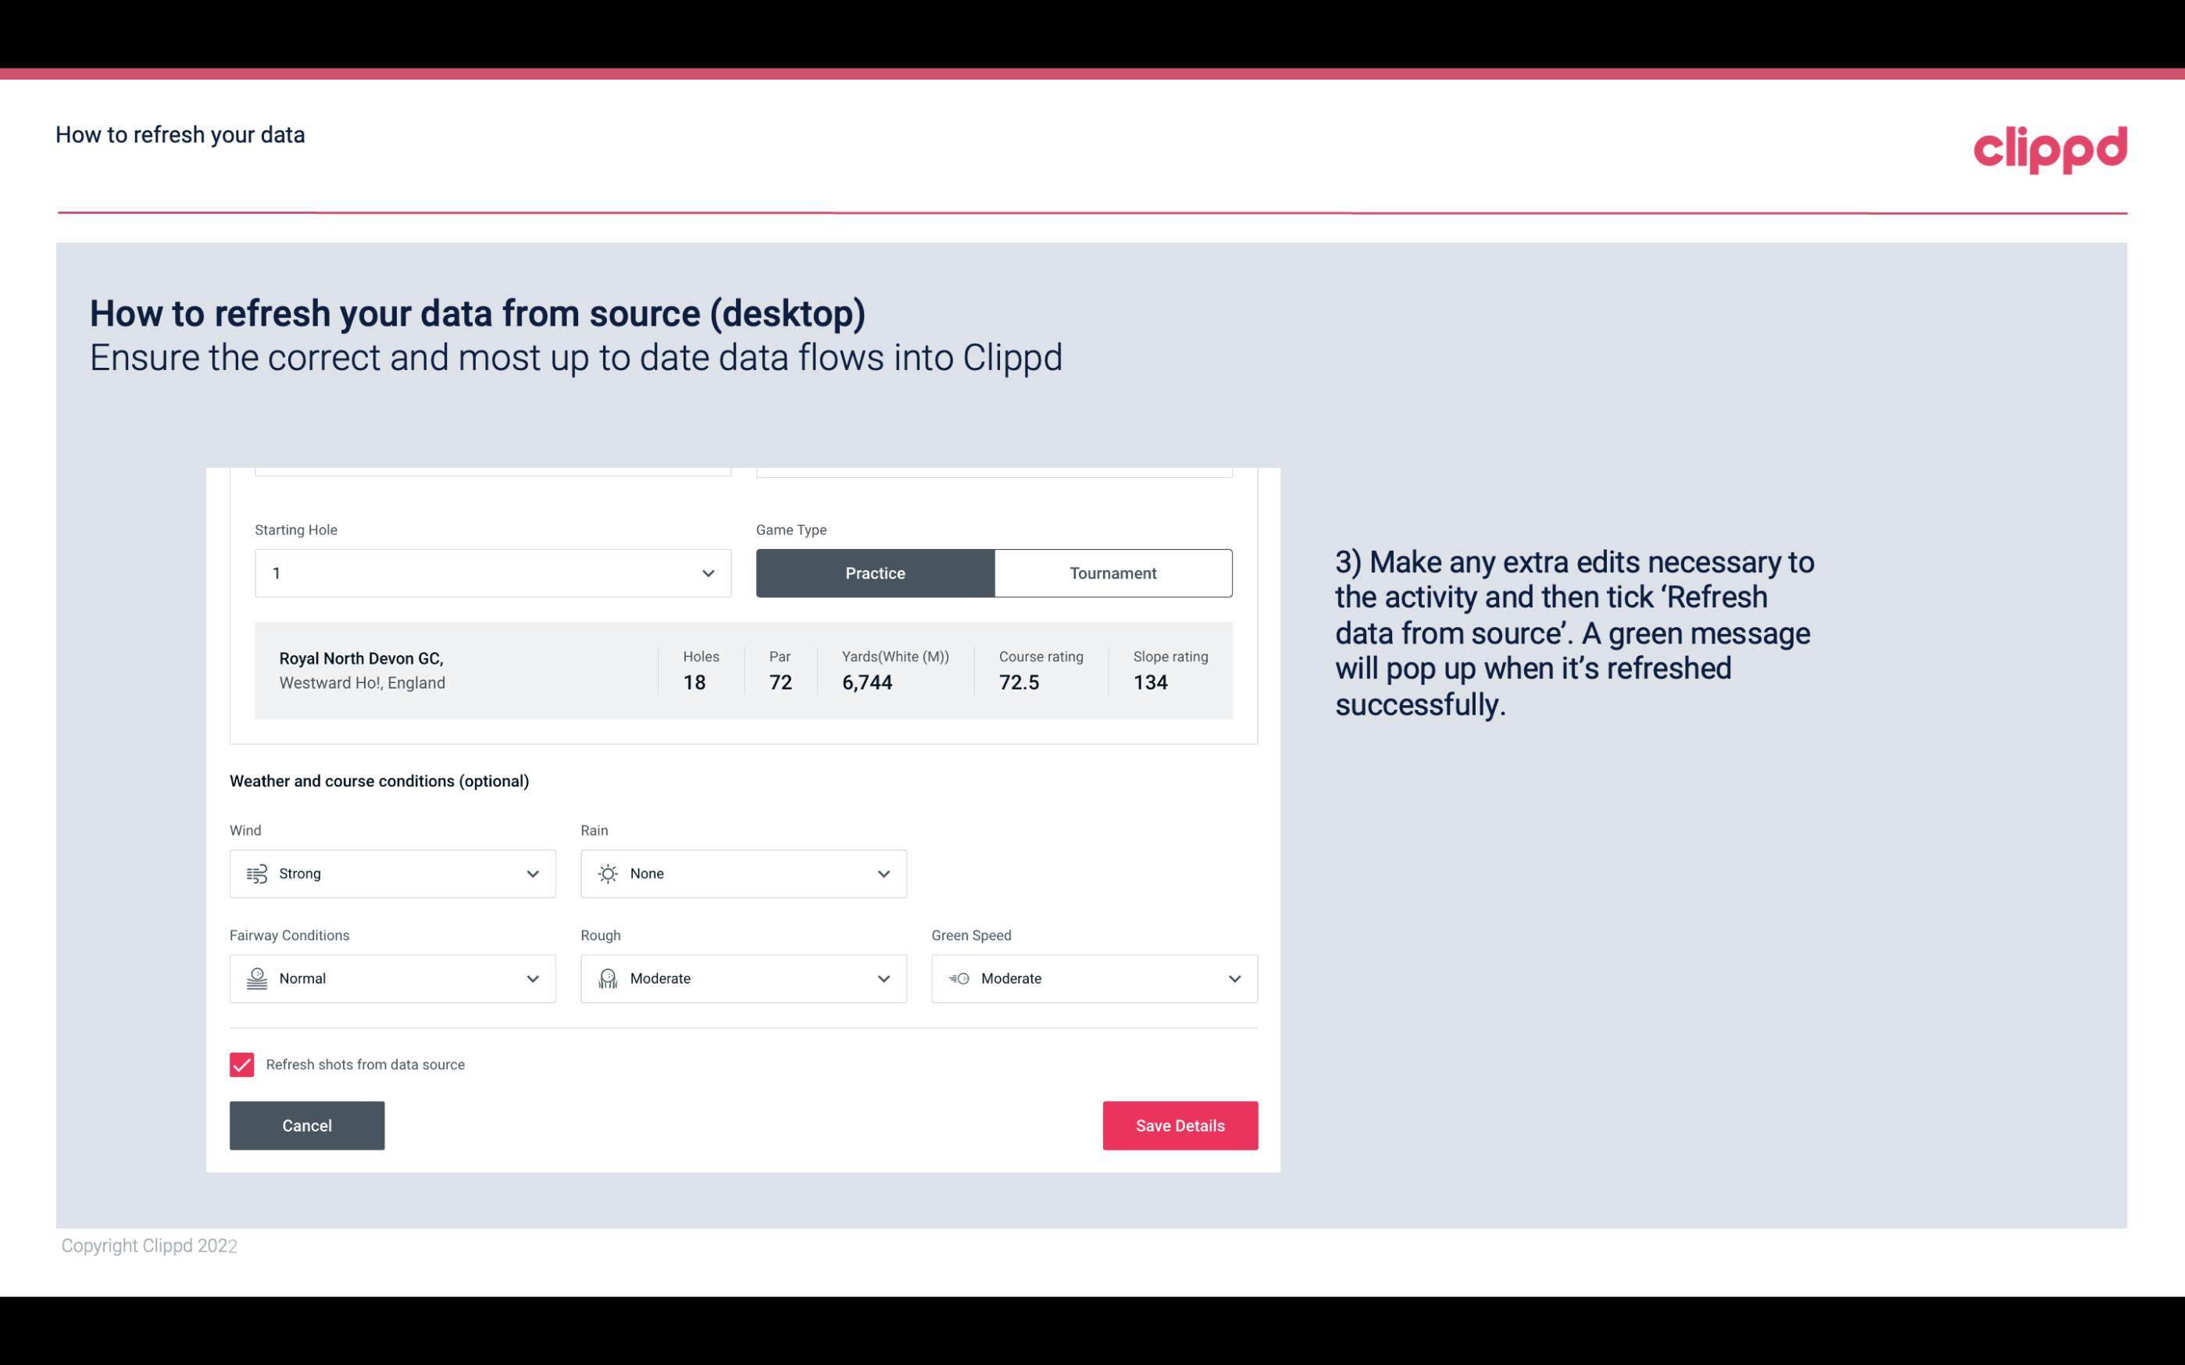The image size is (2185, 1365).
Task: Click Cancel button
Action: click(x=307, y=1124)
